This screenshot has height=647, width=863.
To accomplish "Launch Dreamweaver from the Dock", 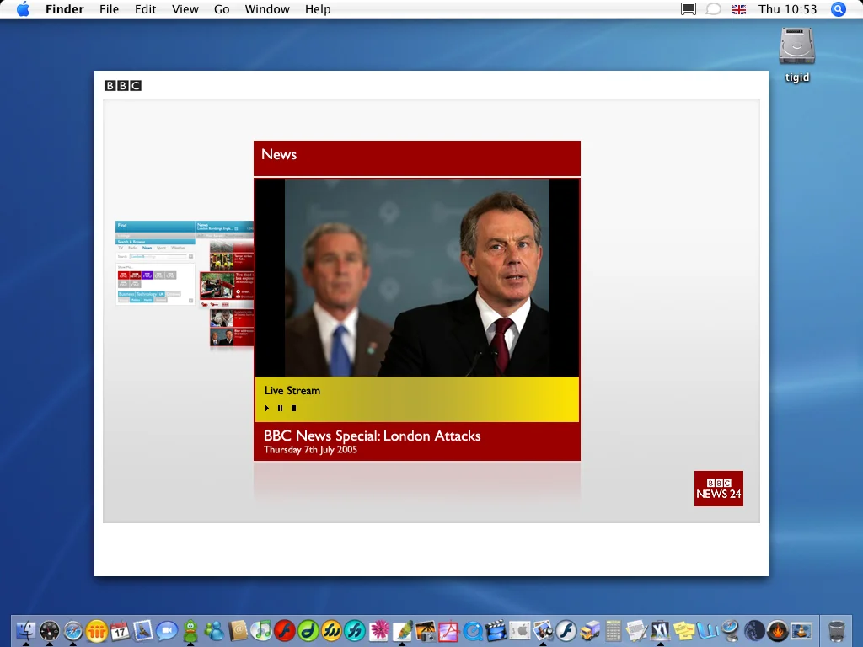I will (x=308, y=630).
